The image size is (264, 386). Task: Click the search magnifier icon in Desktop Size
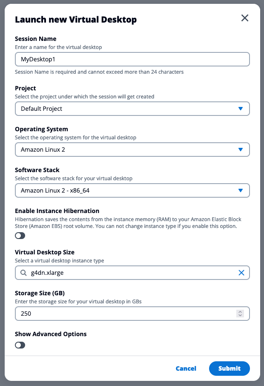(x=23, y=273)
